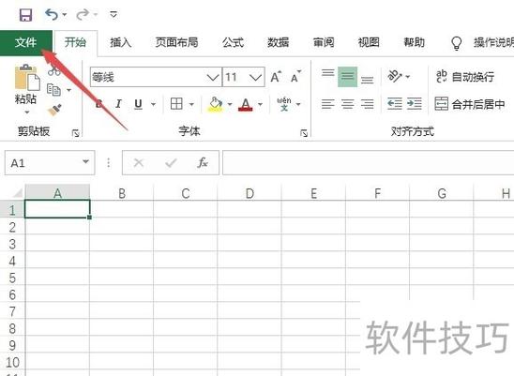Open the font size box showing 11

pos(244,78)
